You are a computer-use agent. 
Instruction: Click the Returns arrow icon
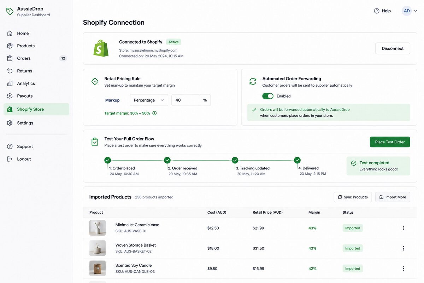click(10, 71)
